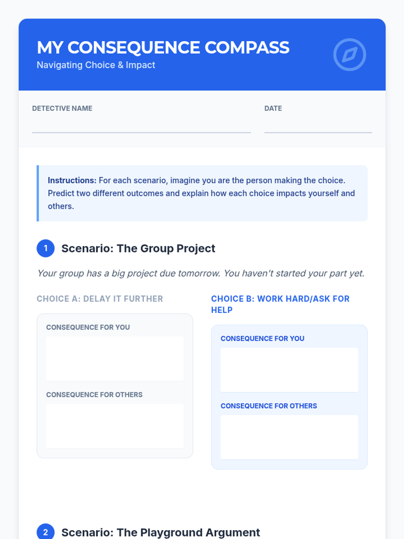Click the Date label

[x=273, y=108]
